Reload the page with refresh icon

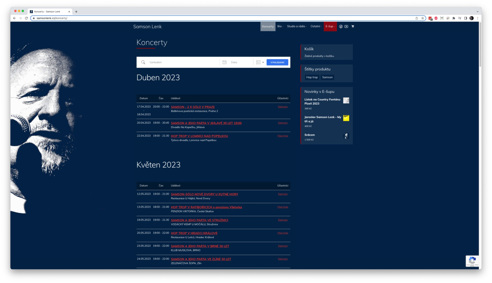[26, 18]
